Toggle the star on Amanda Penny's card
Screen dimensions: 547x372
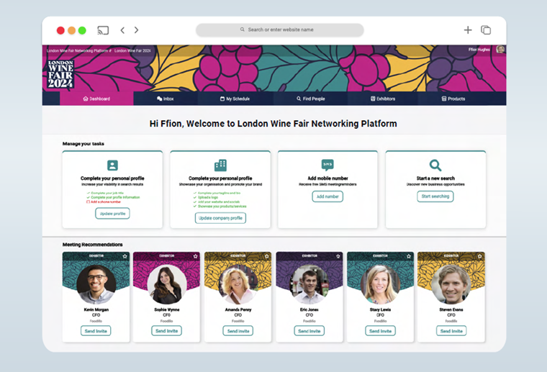266,256
